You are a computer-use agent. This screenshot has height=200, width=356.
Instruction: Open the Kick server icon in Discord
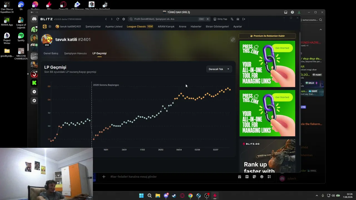[34, 83]
